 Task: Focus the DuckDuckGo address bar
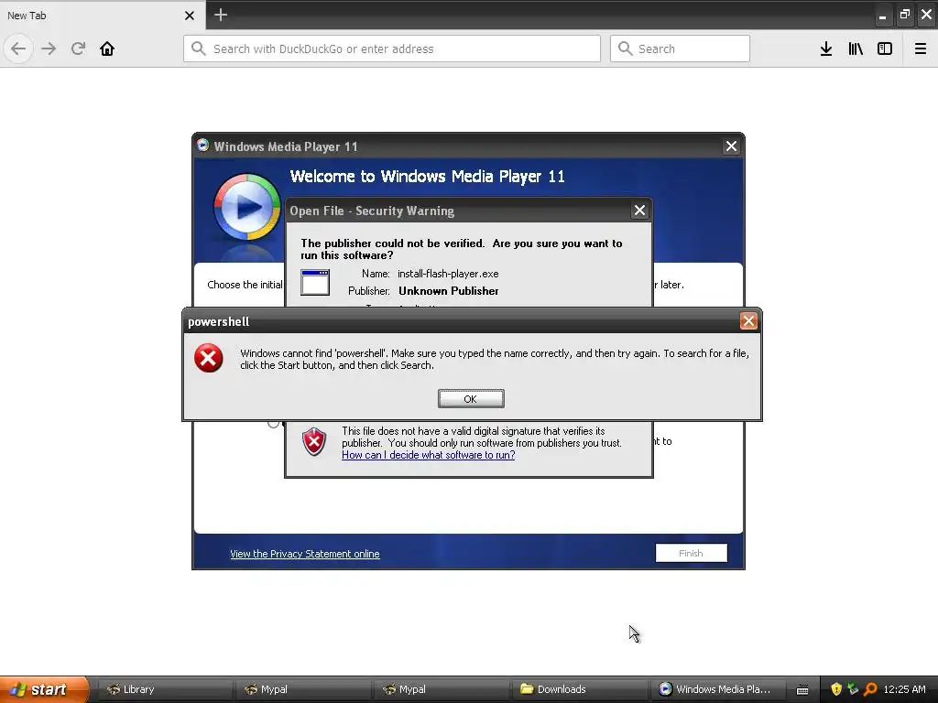click(x=392, y=49)
